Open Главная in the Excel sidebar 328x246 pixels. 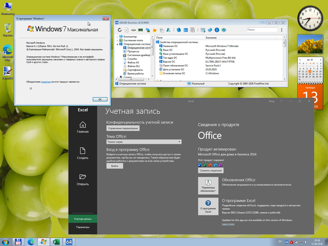[x=83, y=127]
